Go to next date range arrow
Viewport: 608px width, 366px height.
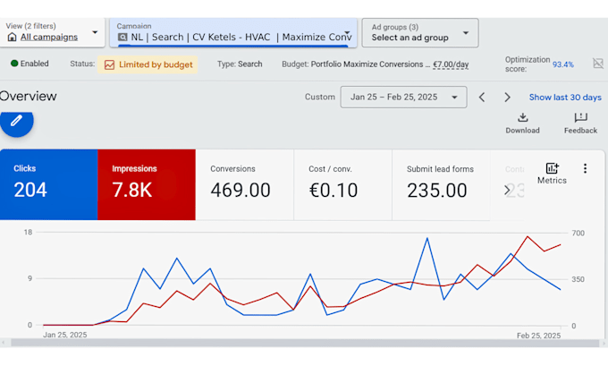click(x=507, y=97)
